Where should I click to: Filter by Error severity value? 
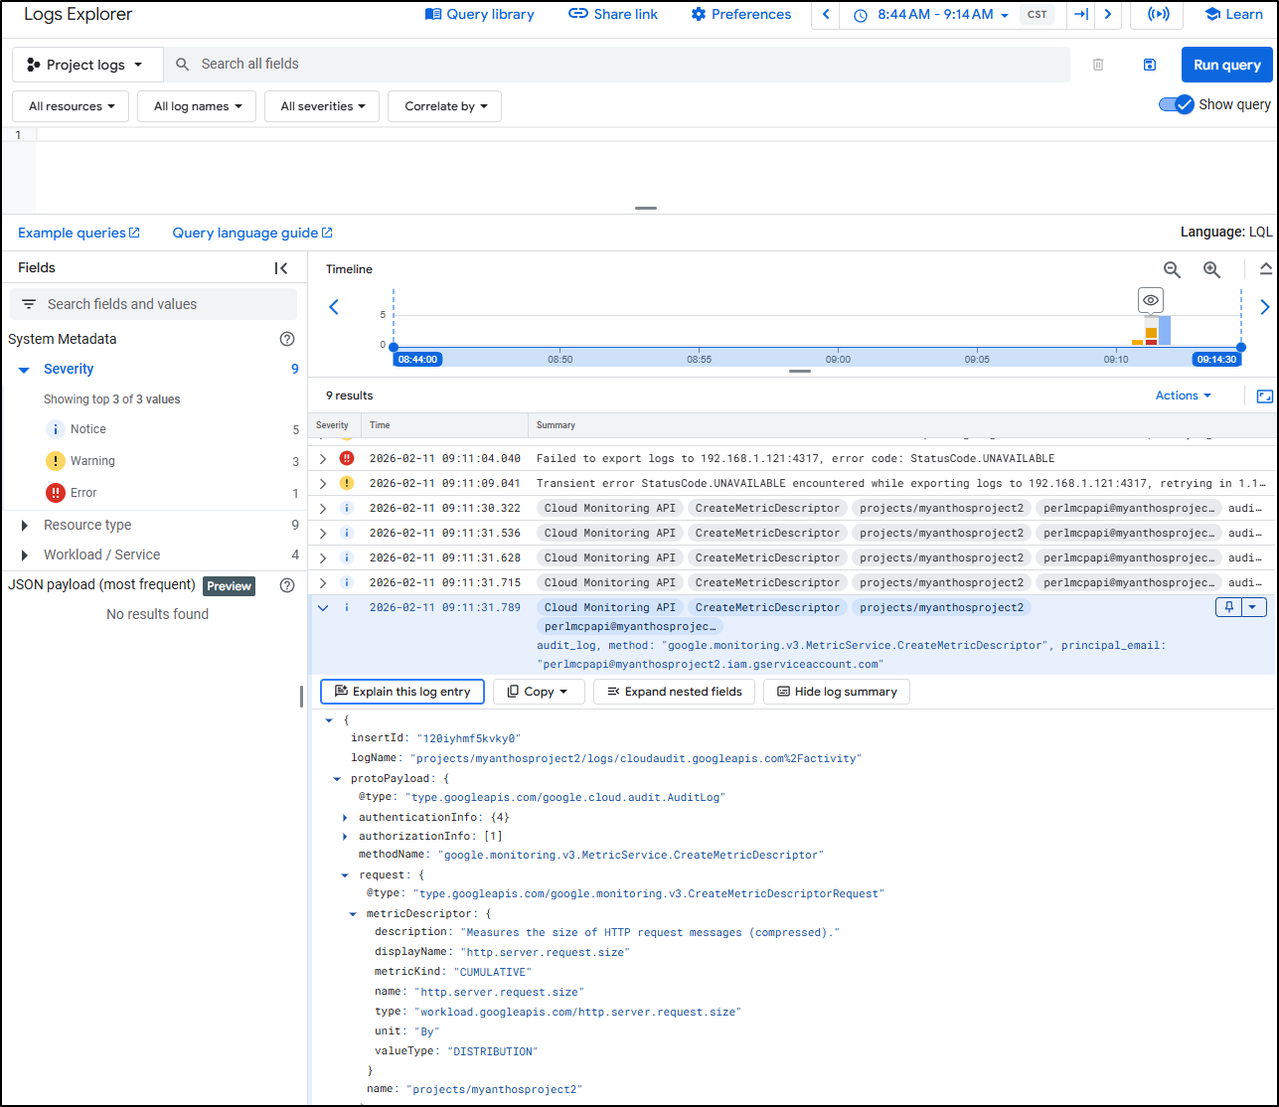pyautogui.click(x=83, y=493)
